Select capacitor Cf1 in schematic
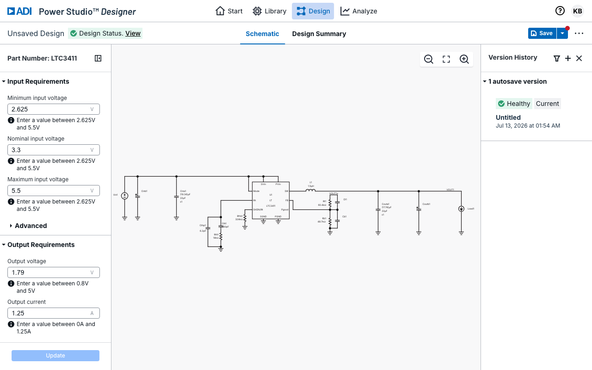The image size is (592, 370). click(x=337, y=202)
